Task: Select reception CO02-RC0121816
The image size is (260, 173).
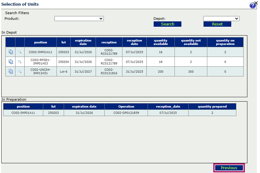Action: 109,71
